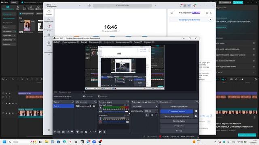The width and height of the screenshot is (259, 145).
Task: Expand CapCut Menu dropdown at top
Action: 14,2
